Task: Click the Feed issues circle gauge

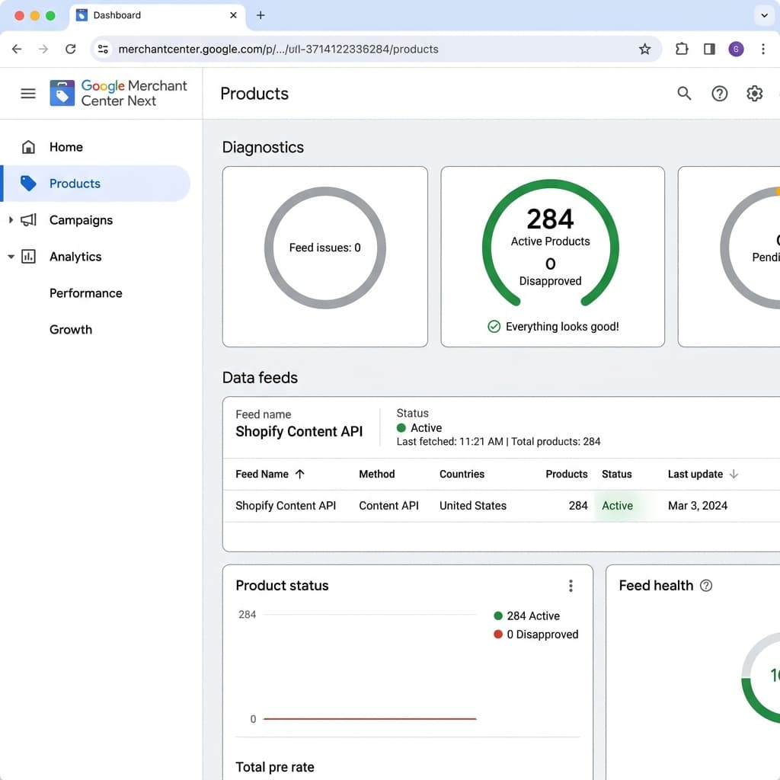Action: click(x=324, y=248)
